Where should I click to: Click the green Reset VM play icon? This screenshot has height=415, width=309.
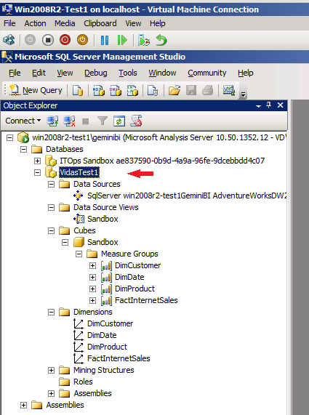tap(122, 40)
